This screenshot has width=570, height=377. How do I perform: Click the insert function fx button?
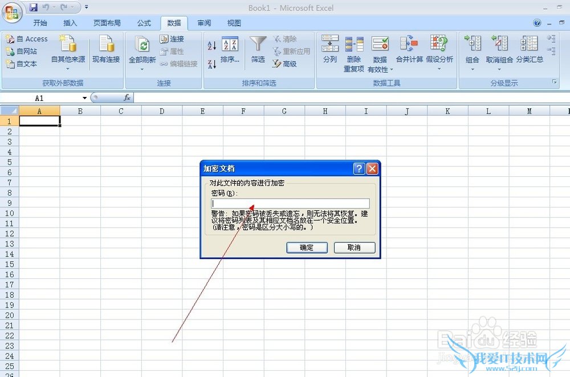[x=127, y=98]
